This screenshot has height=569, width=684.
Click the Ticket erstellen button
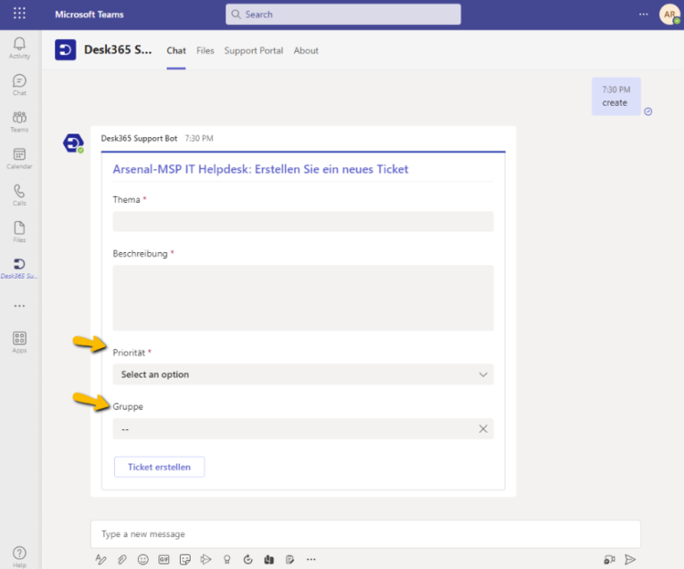click(x=159, y=467)
